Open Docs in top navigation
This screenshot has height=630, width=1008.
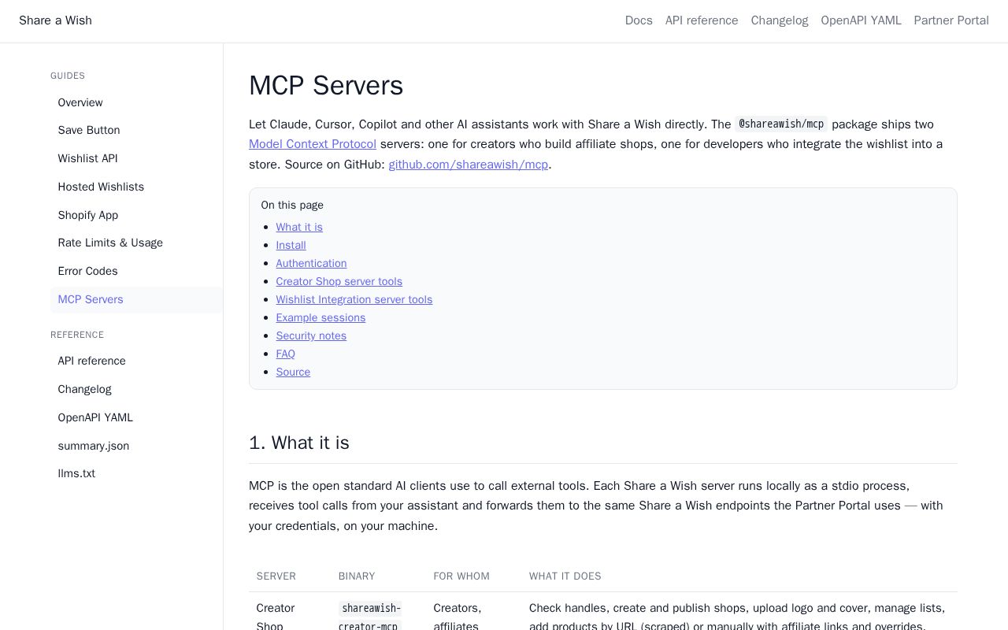pyautogui.click(x=639, y=20)
